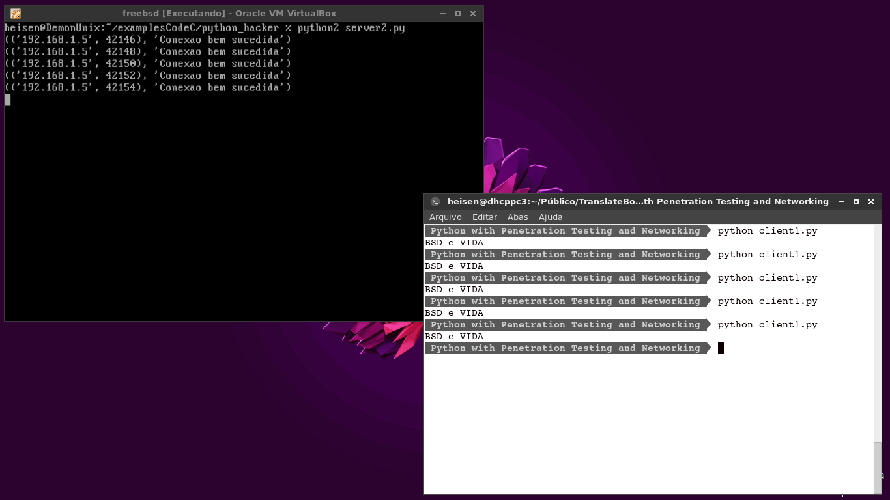Click the last 'BSD e VIDA' output line
890x500 pixels.
click(x=454, y=337)
